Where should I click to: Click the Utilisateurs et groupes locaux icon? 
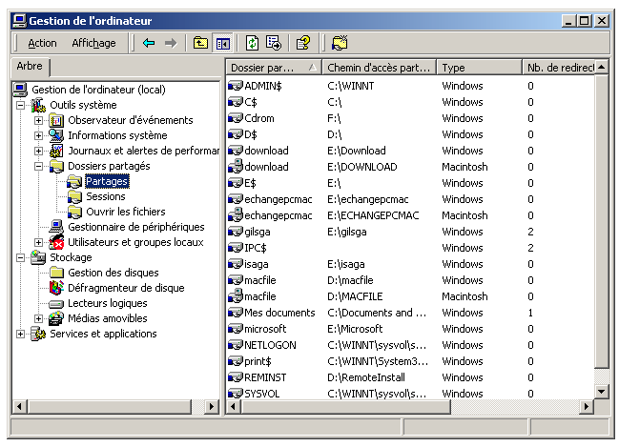tap(56, 243)
